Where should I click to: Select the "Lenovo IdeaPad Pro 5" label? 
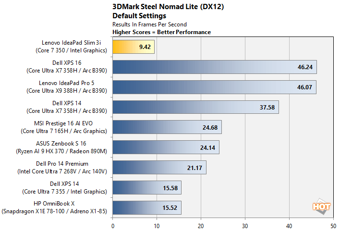point(66,83)
